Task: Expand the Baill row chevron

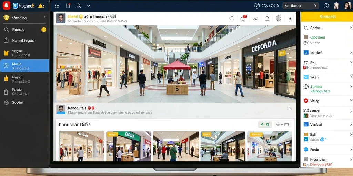Action: [x=351, y=135]
